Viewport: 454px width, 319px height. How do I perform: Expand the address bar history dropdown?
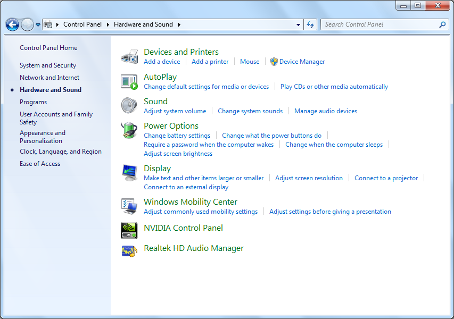coord(298,25)
